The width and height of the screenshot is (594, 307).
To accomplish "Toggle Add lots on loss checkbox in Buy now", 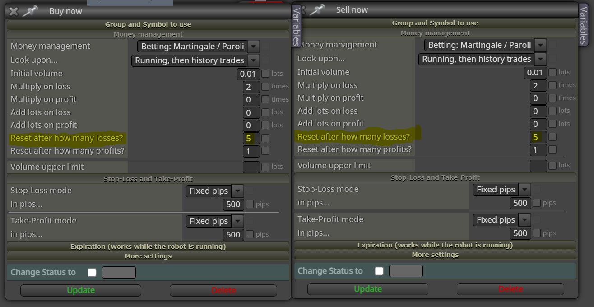I will (265, 112).
